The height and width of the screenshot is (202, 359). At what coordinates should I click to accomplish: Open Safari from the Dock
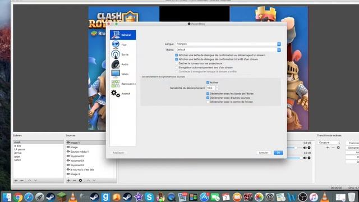29,197
